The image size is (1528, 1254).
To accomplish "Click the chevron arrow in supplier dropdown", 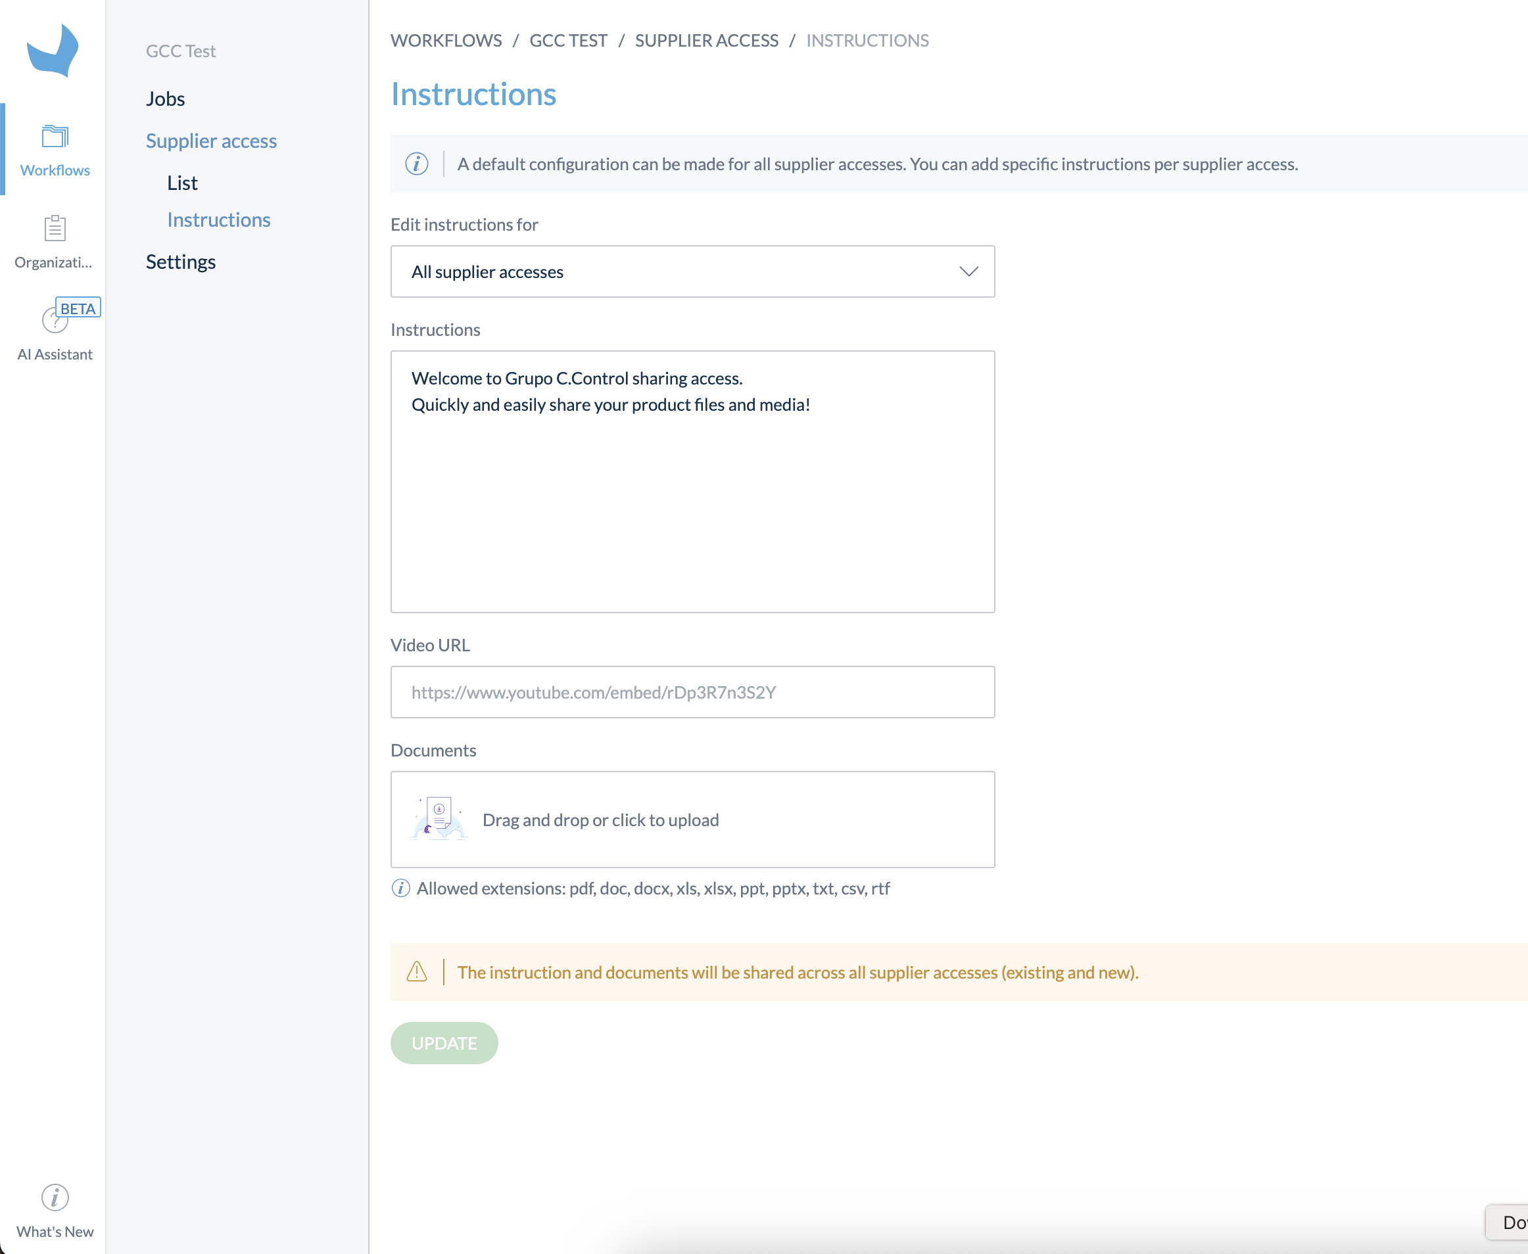I will [969, 271].
